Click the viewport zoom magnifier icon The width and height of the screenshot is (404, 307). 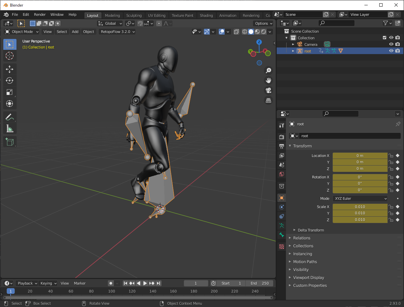tap(268, 71)
